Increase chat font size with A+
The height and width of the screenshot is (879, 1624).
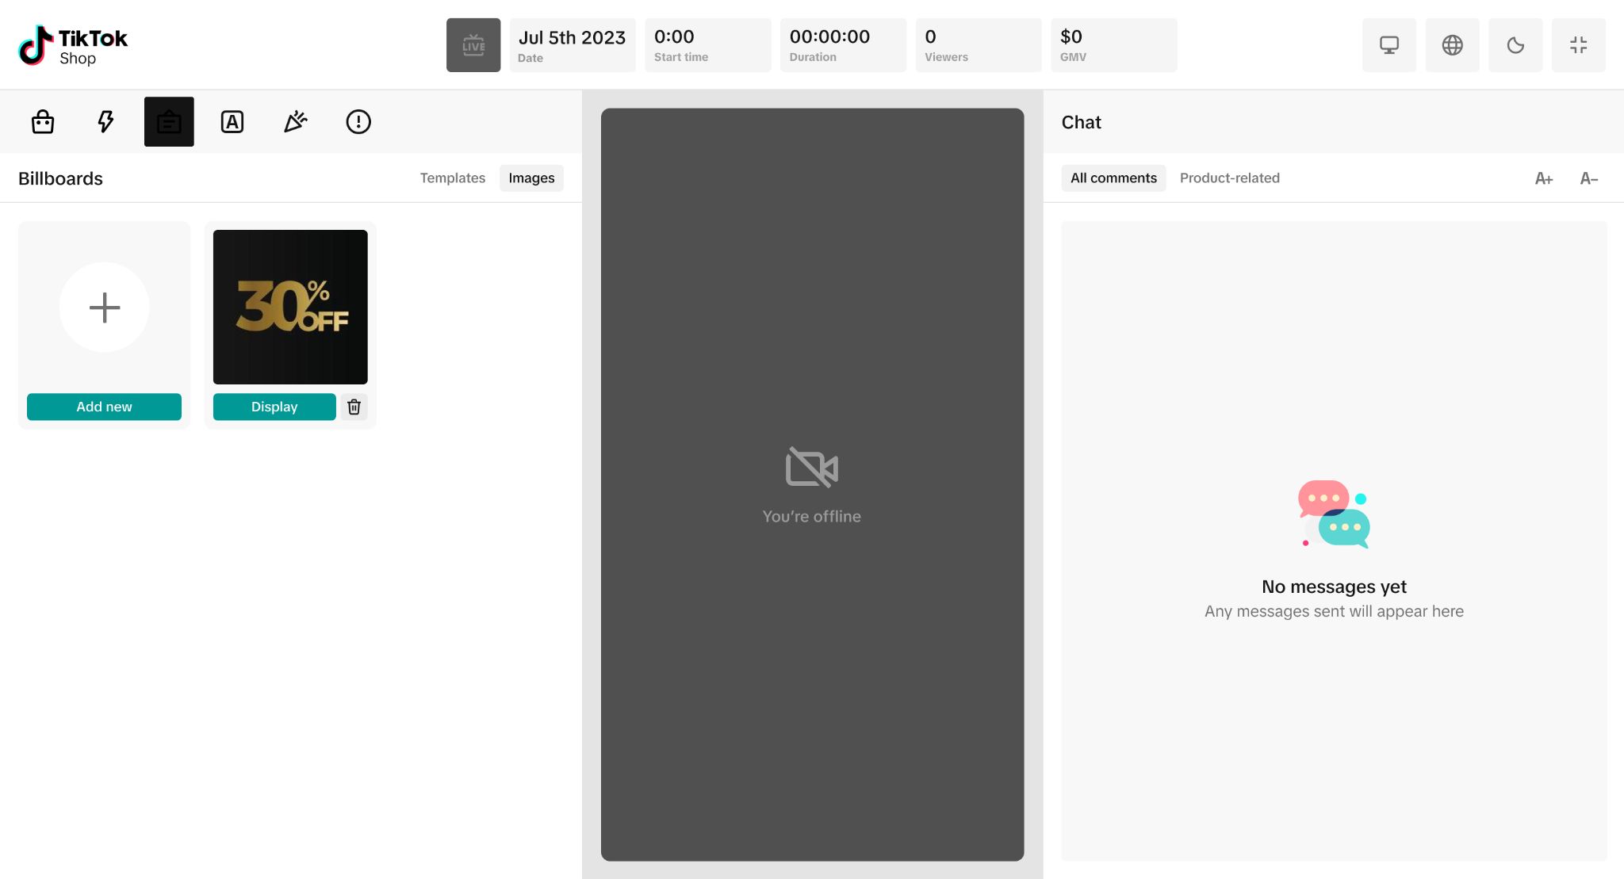pos(1543,178)
